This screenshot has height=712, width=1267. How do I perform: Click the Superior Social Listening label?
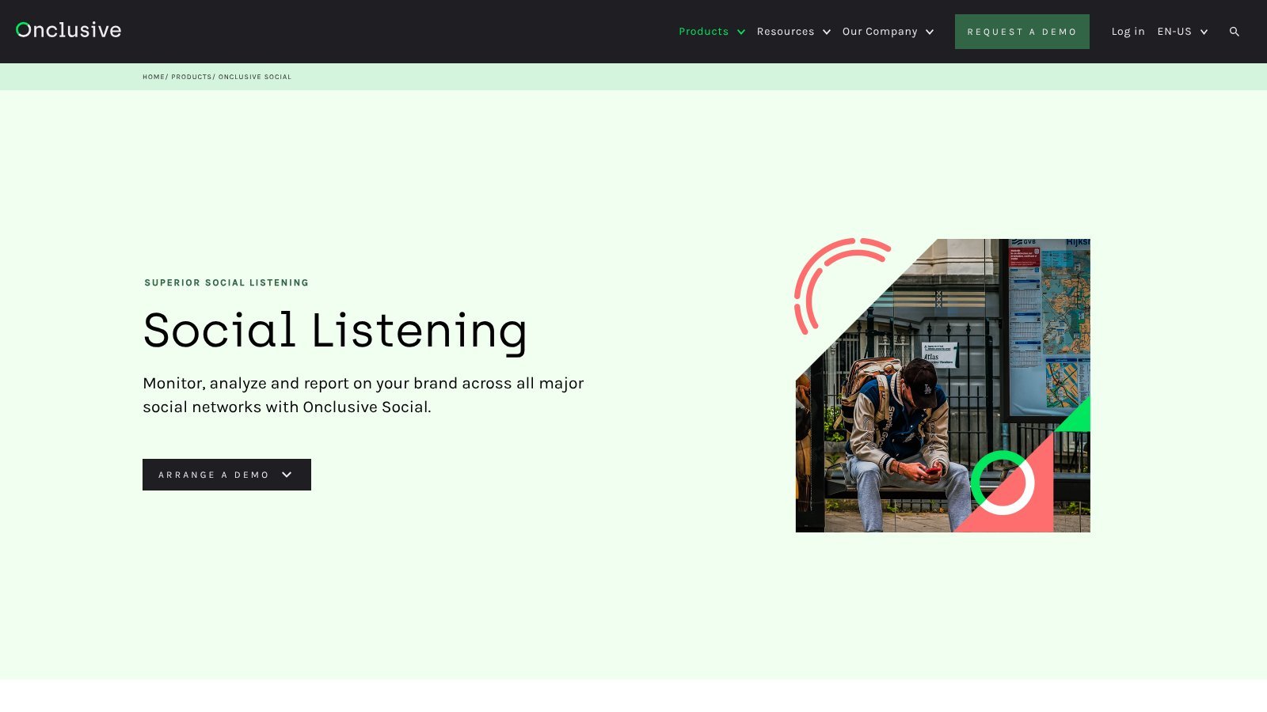click(x=226, y=282)
